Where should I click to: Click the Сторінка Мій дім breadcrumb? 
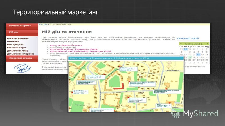click(x=61, y=24)
